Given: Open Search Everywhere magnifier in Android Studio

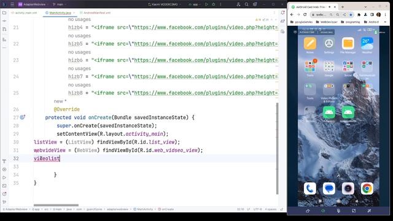Looking at the screenshot, I should (x=247, y=4).
